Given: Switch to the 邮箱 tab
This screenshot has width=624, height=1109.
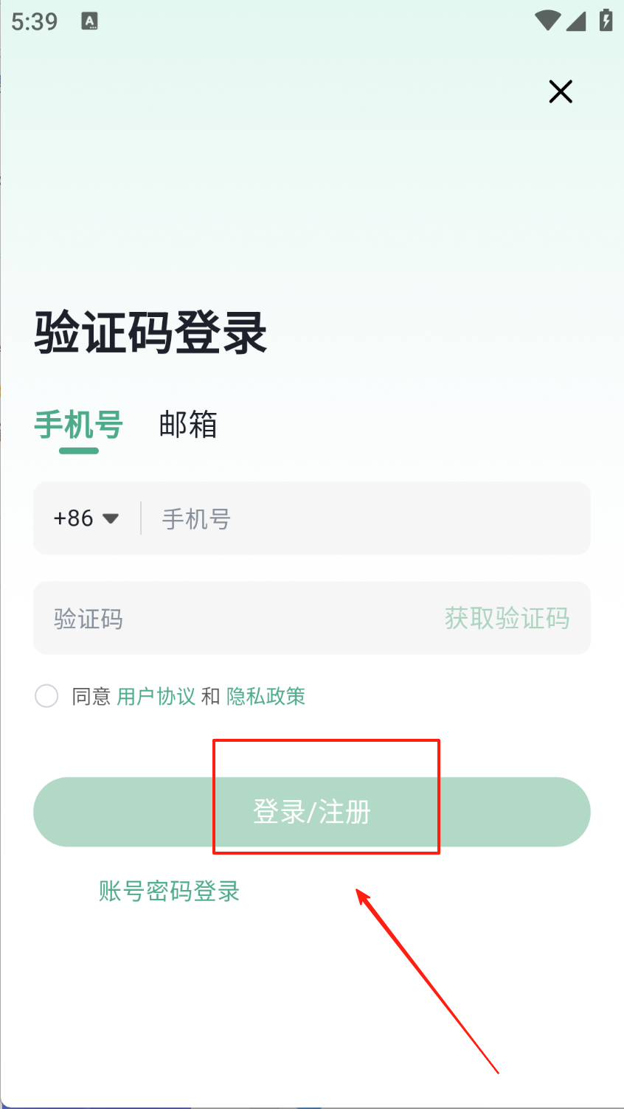Looking at the screenshot, I should tap(188, 425).
